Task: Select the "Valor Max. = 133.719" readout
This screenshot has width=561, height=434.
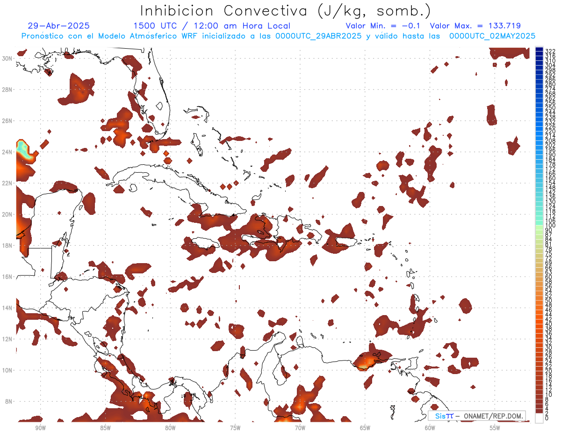Action: (475, 26)
